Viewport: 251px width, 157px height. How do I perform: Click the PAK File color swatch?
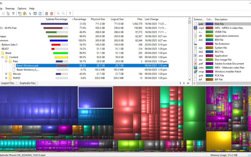(209, 24)
